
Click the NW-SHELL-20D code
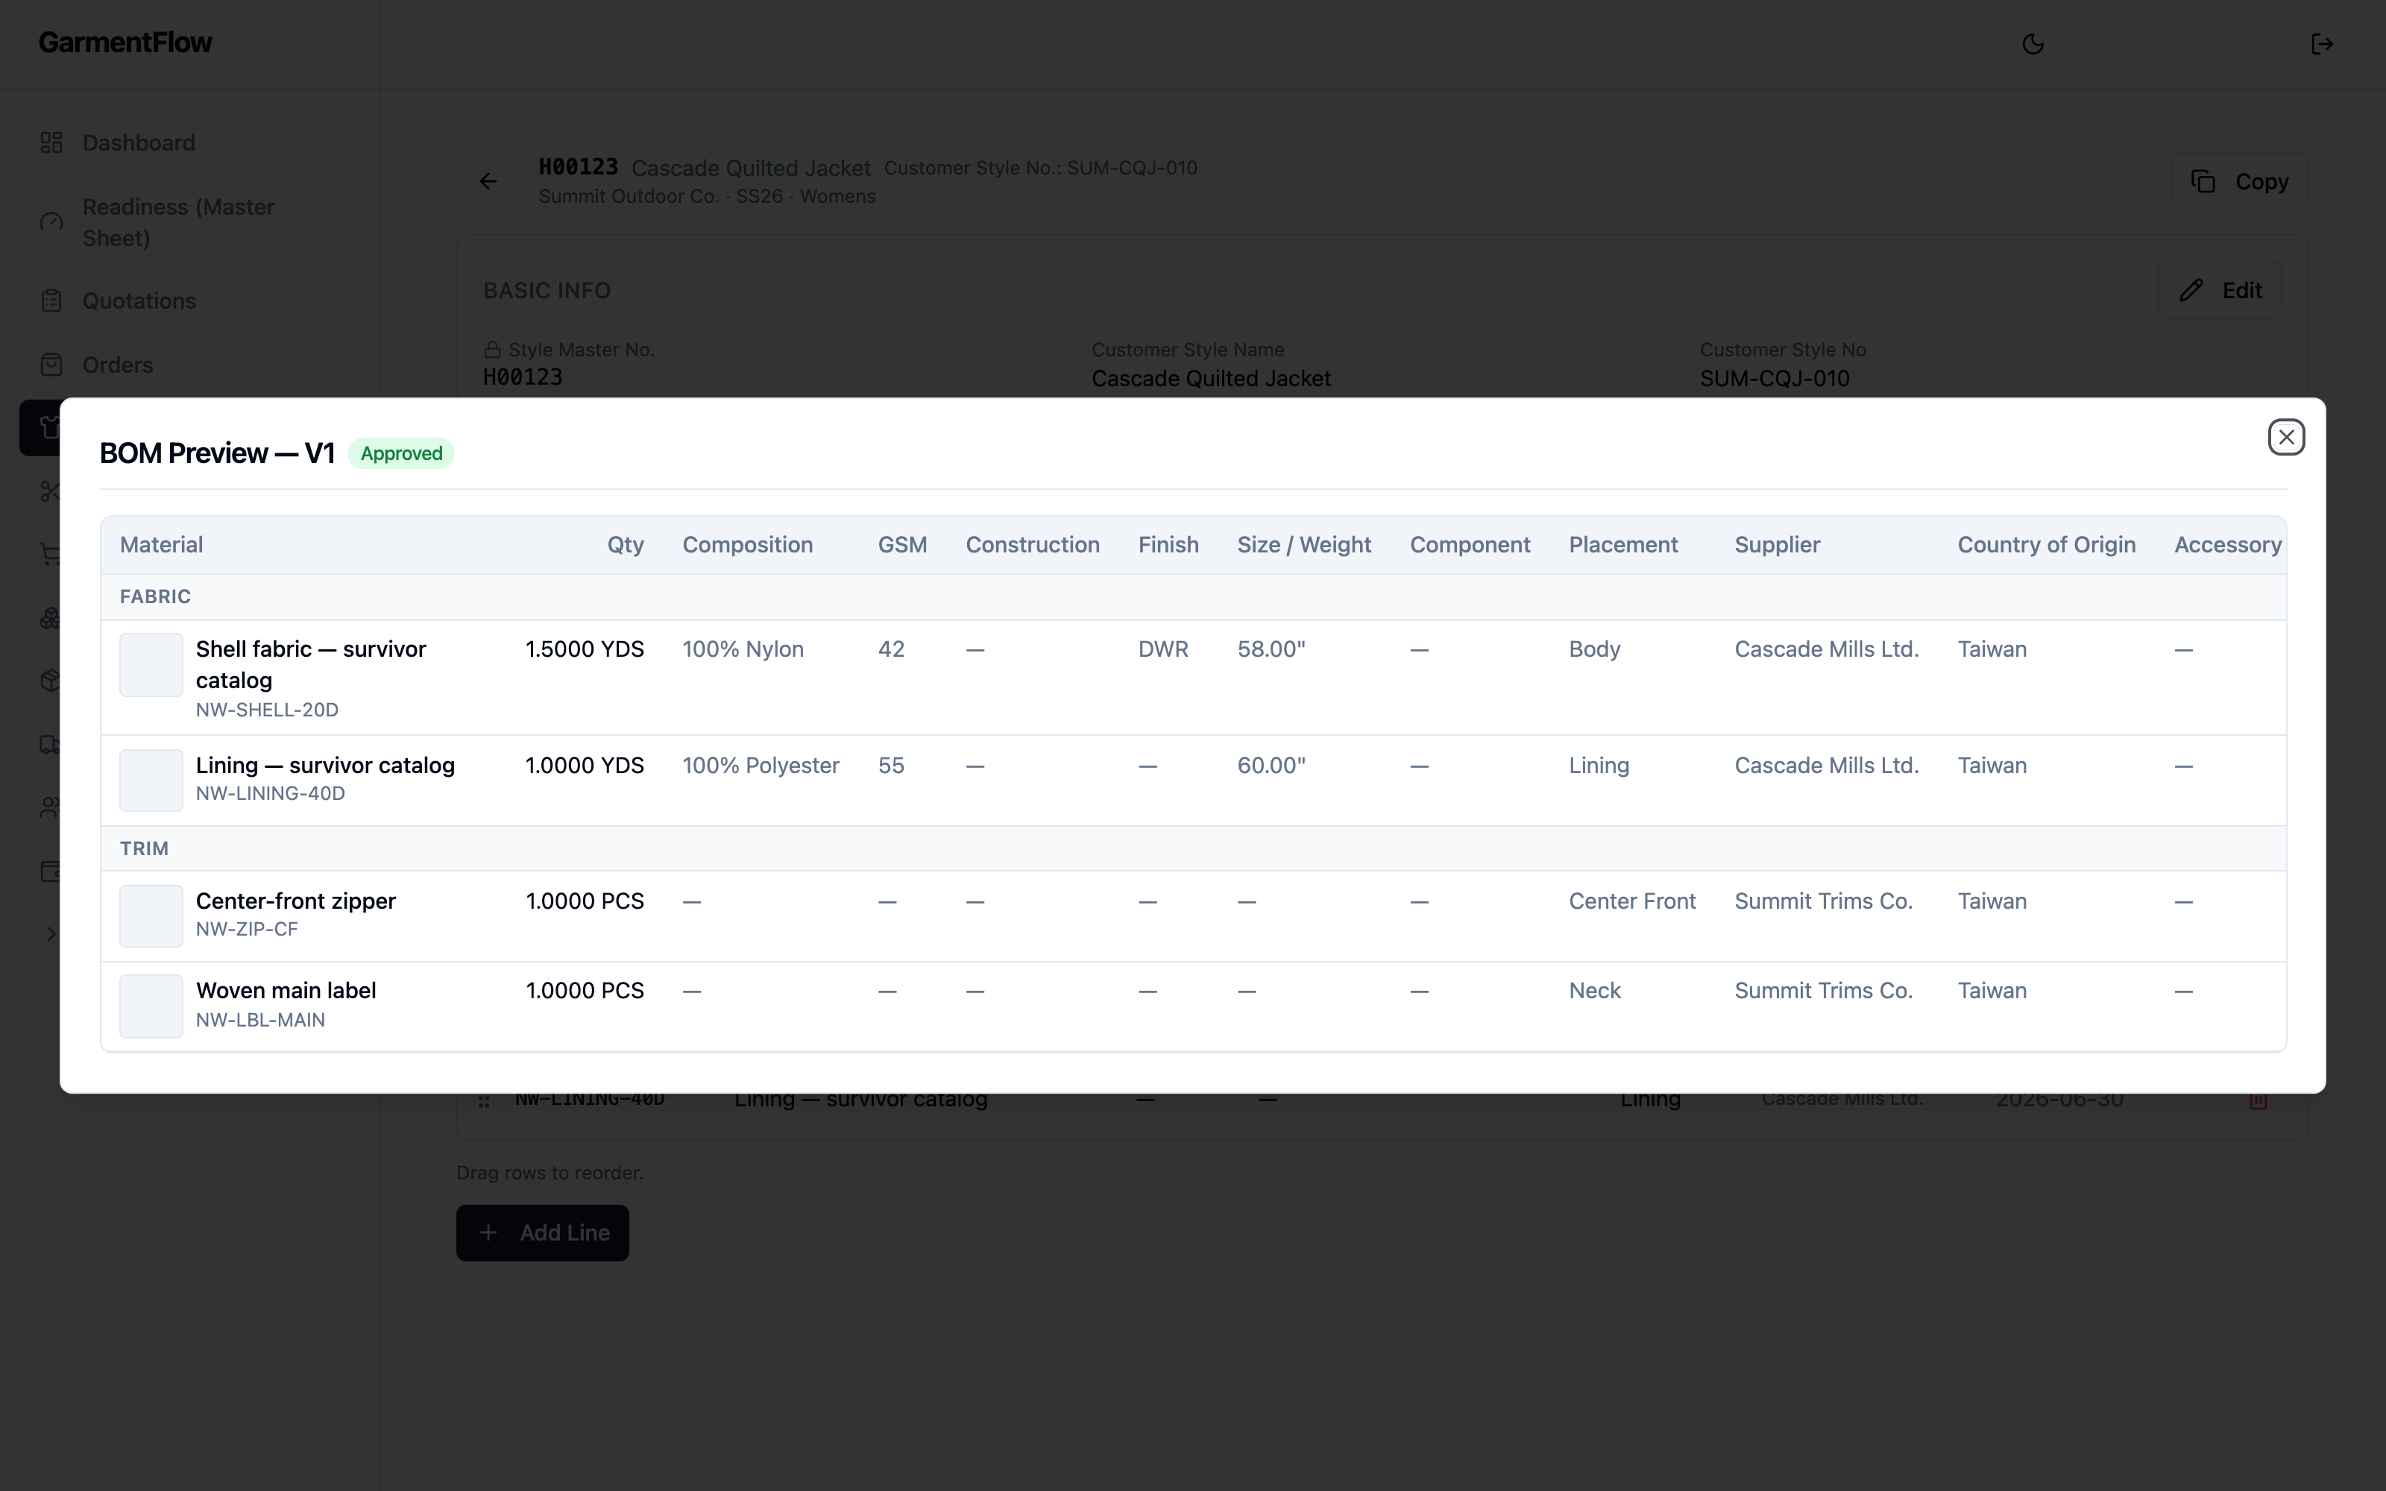pyautogui.click(x=267, y=710)
